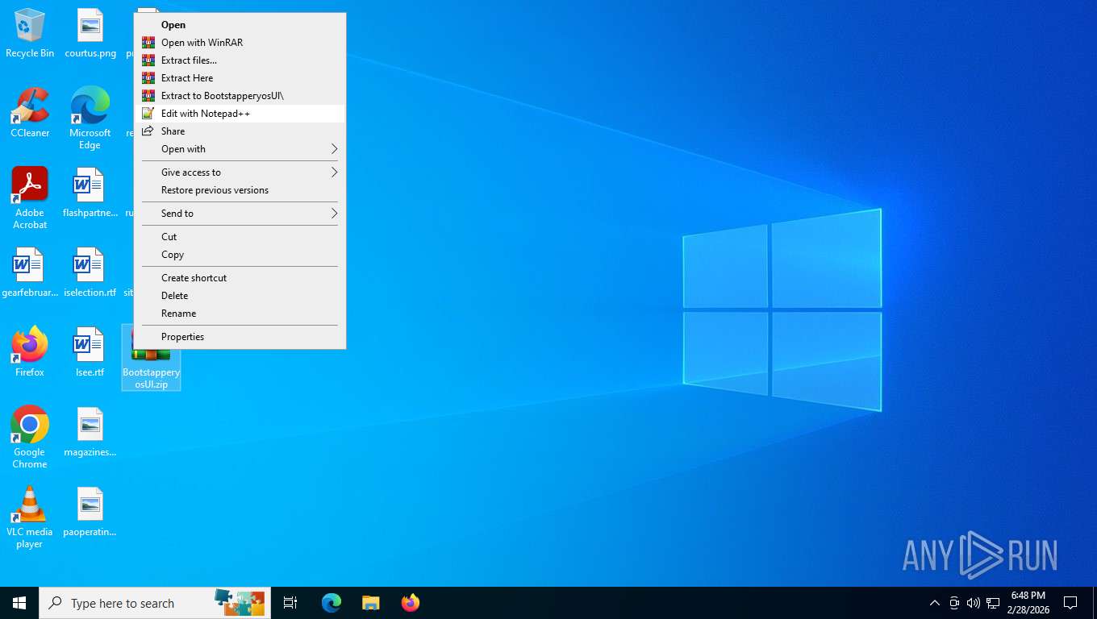Launch Edge from the taskbar
This screenshot has width=1097, height=619.
[332, 603]
